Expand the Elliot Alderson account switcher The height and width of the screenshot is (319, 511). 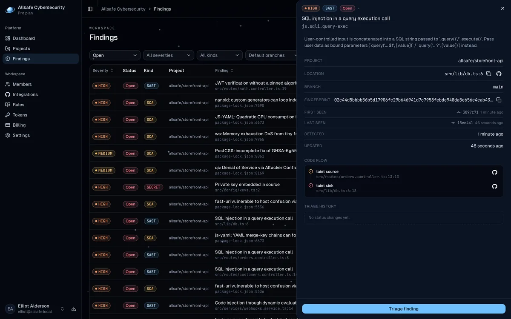tap(62, 309)
